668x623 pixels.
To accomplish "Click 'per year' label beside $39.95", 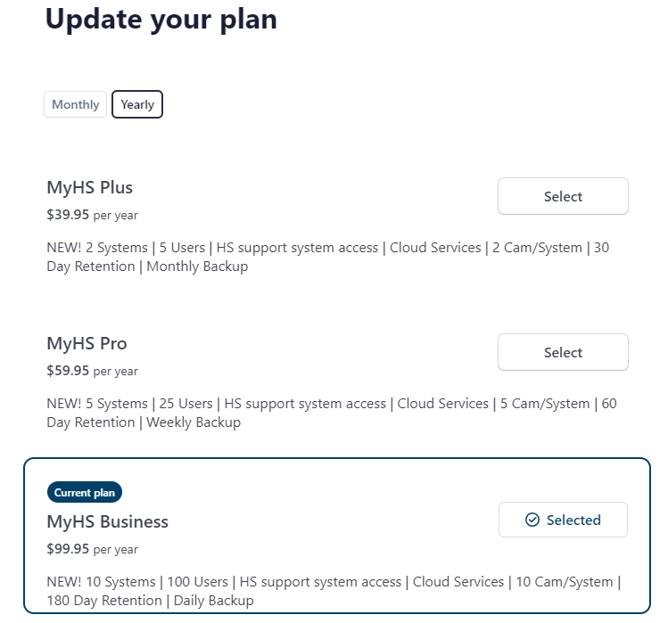I will [x=116, y=216].
